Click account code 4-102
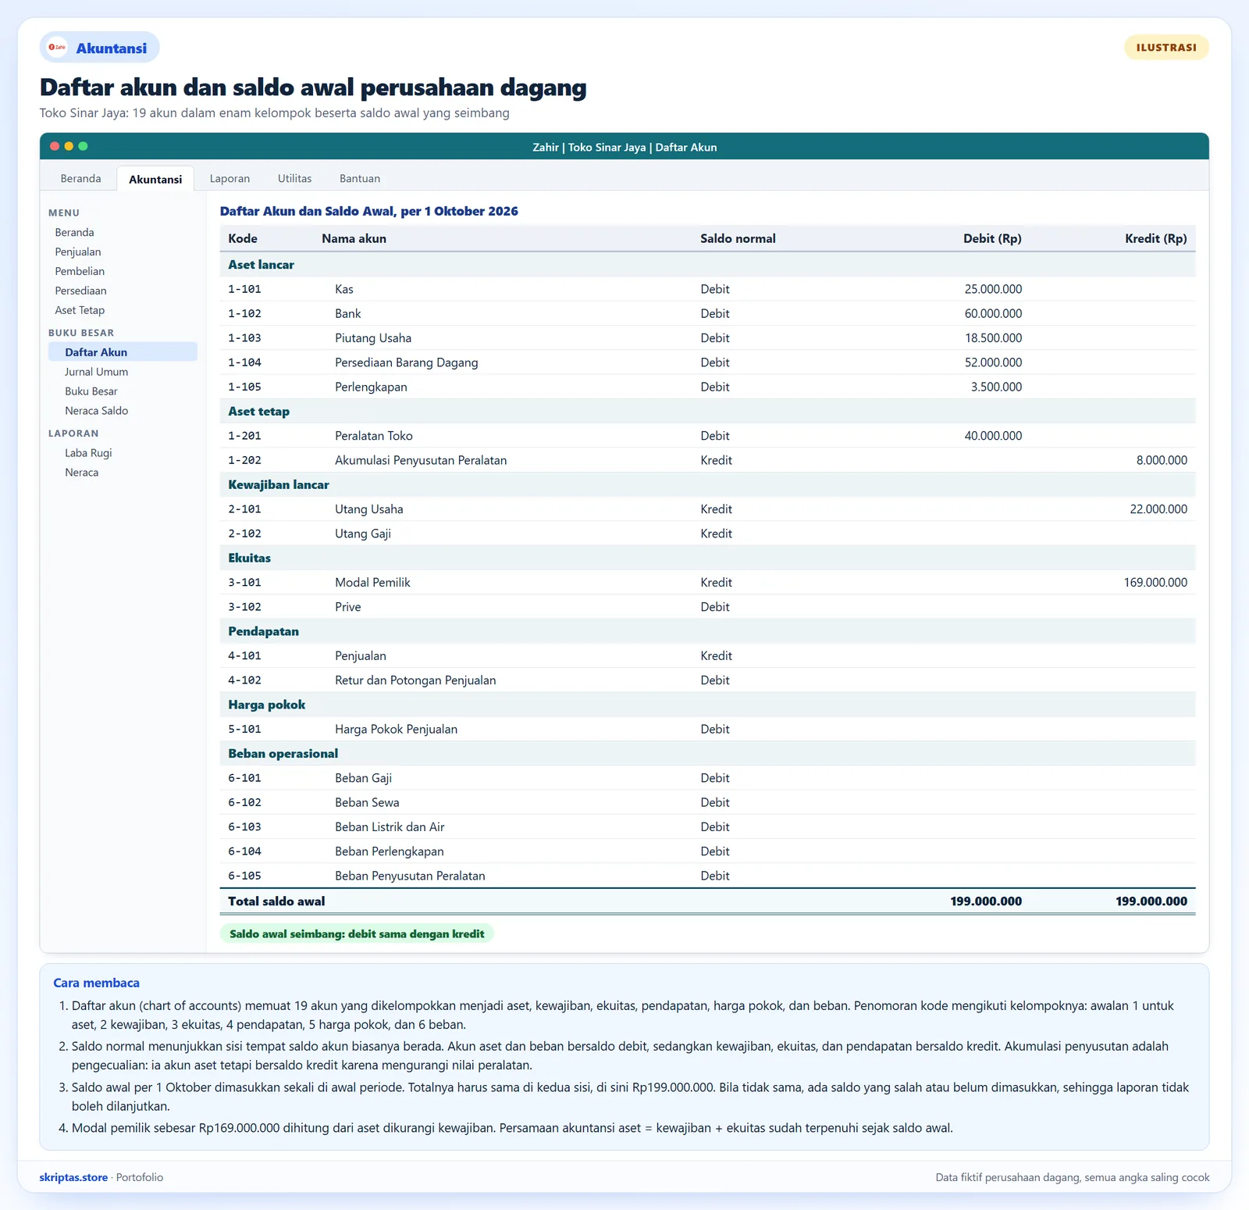This screenshot has height=1210, width=1249. tap(245, 680)
